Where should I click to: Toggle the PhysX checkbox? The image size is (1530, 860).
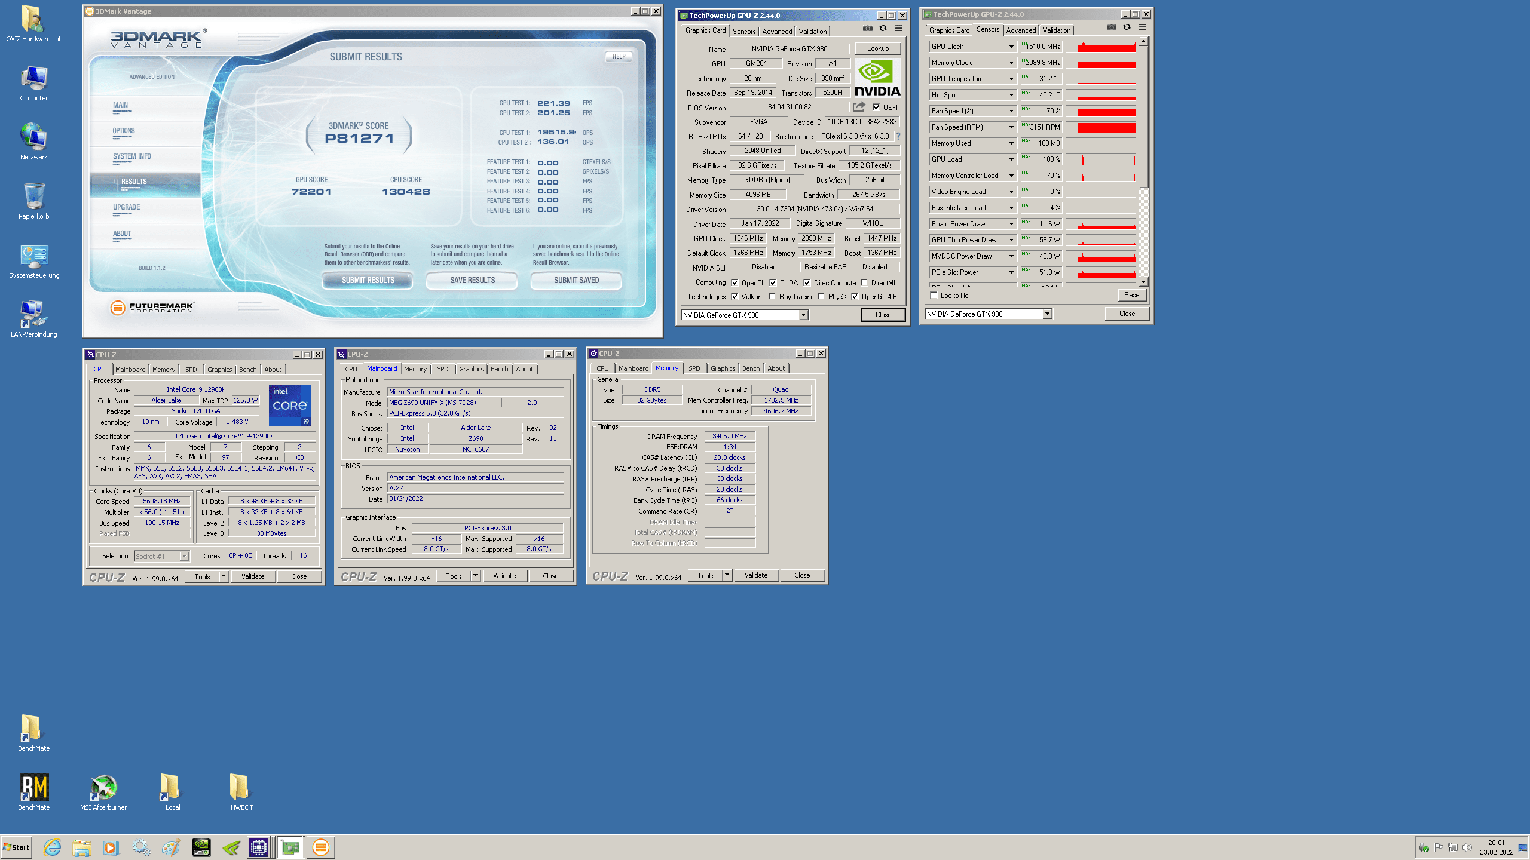tap(821, 297)
